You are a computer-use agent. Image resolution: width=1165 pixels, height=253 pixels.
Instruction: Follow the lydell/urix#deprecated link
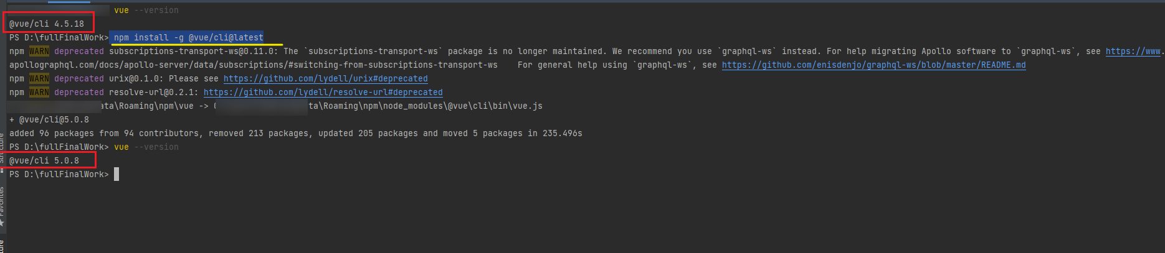click(x=325, y=78)
